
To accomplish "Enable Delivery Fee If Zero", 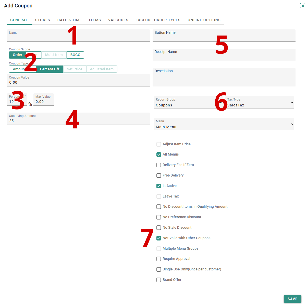I will 159,165.
